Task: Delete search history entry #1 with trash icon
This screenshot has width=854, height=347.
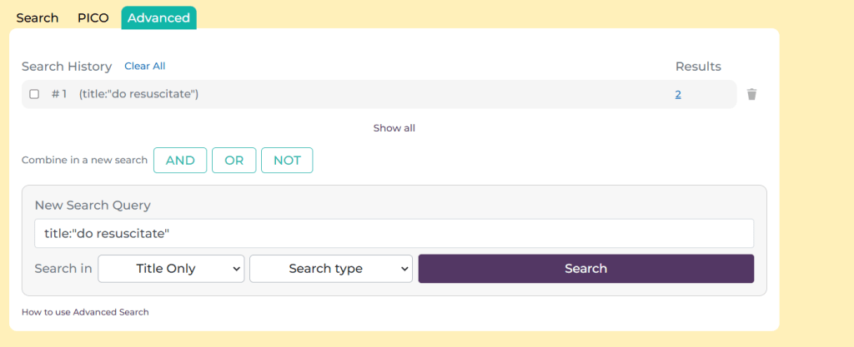Action: (751, 94)
